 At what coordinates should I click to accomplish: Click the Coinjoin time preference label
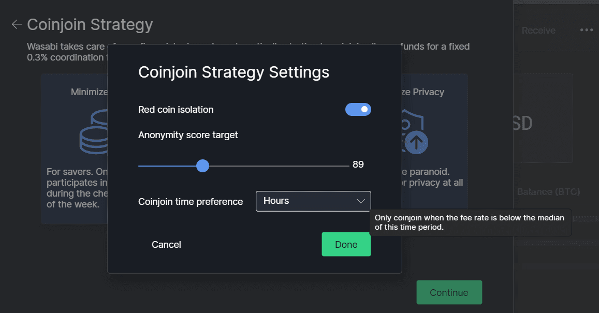click(191, 202)
